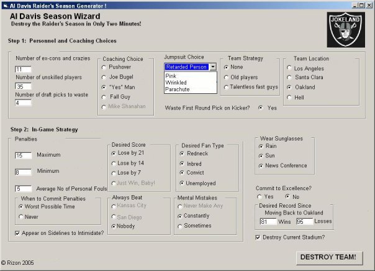Choose Pink from the jumpsuit list
Viewport: 375px width, 271px height.
[171, 76]
